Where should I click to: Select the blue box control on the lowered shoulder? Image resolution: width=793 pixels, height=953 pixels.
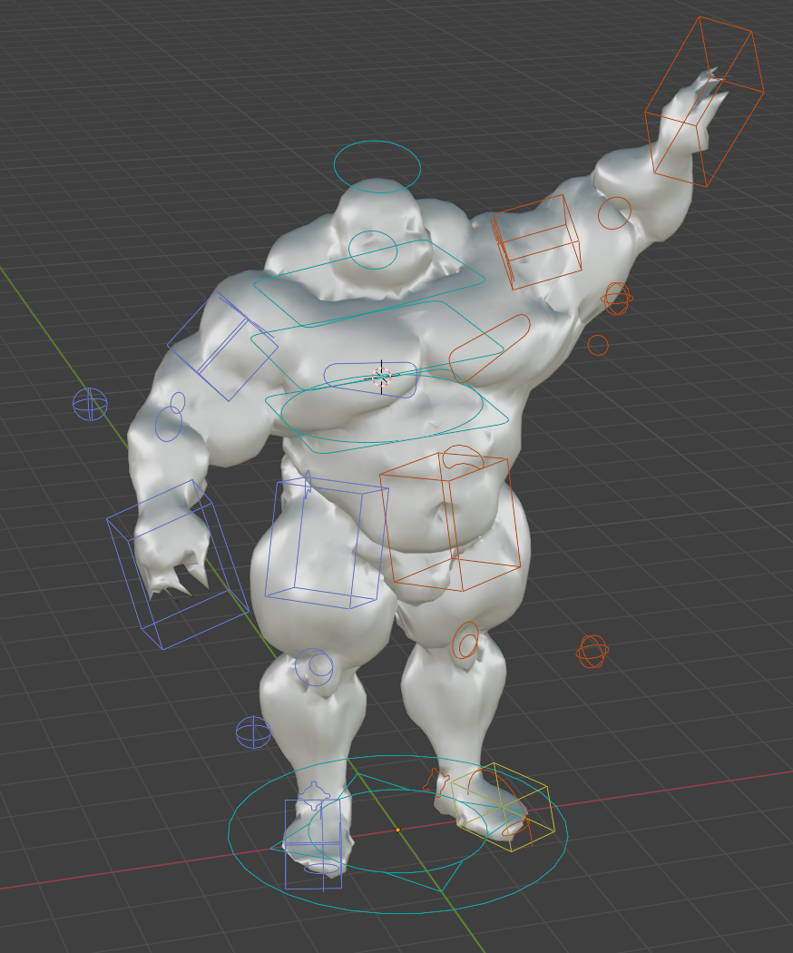click(x=222, y=346)
